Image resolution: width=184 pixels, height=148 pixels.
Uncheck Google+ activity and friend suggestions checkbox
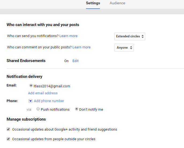pyautogui.click(x=8, y=129)
